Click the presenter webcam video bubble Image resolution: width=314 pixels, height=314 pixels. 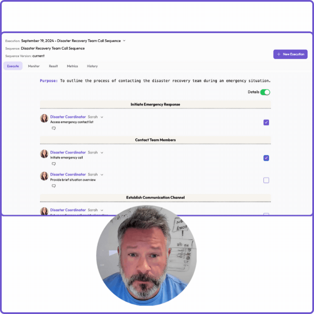point(146,255)
